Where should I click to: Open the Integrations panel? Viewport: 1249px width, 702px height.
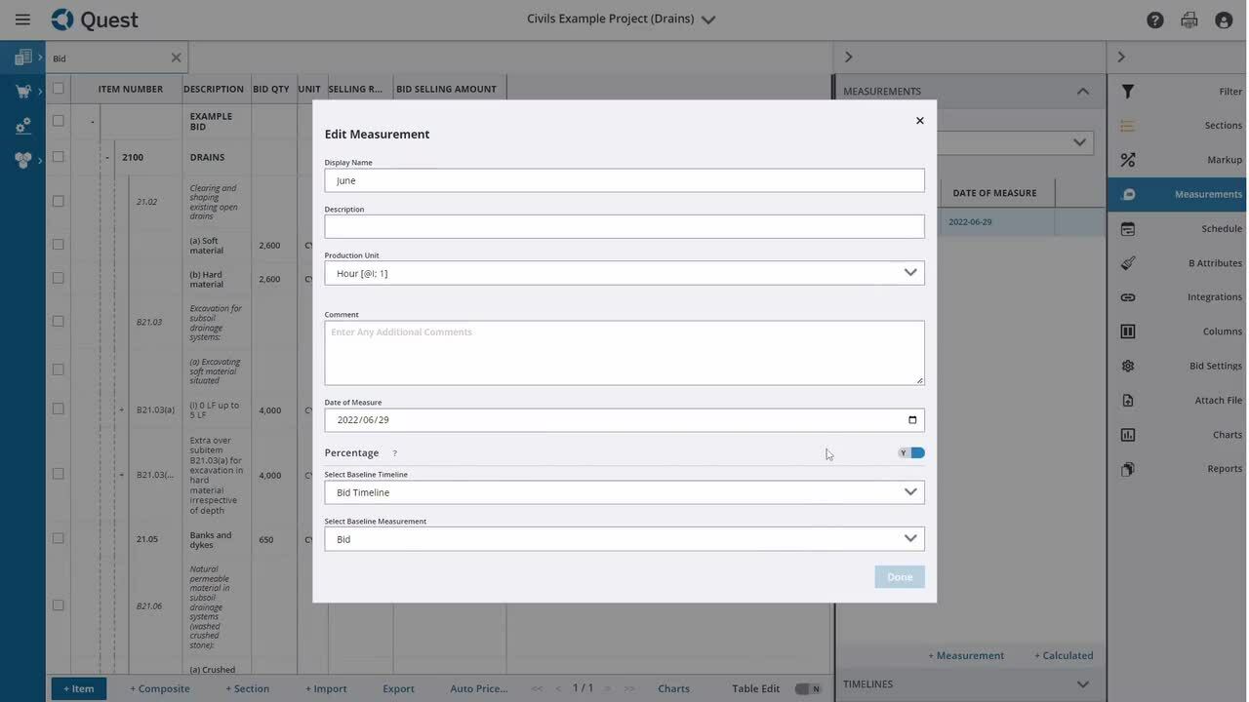[x=1178, y=297]
